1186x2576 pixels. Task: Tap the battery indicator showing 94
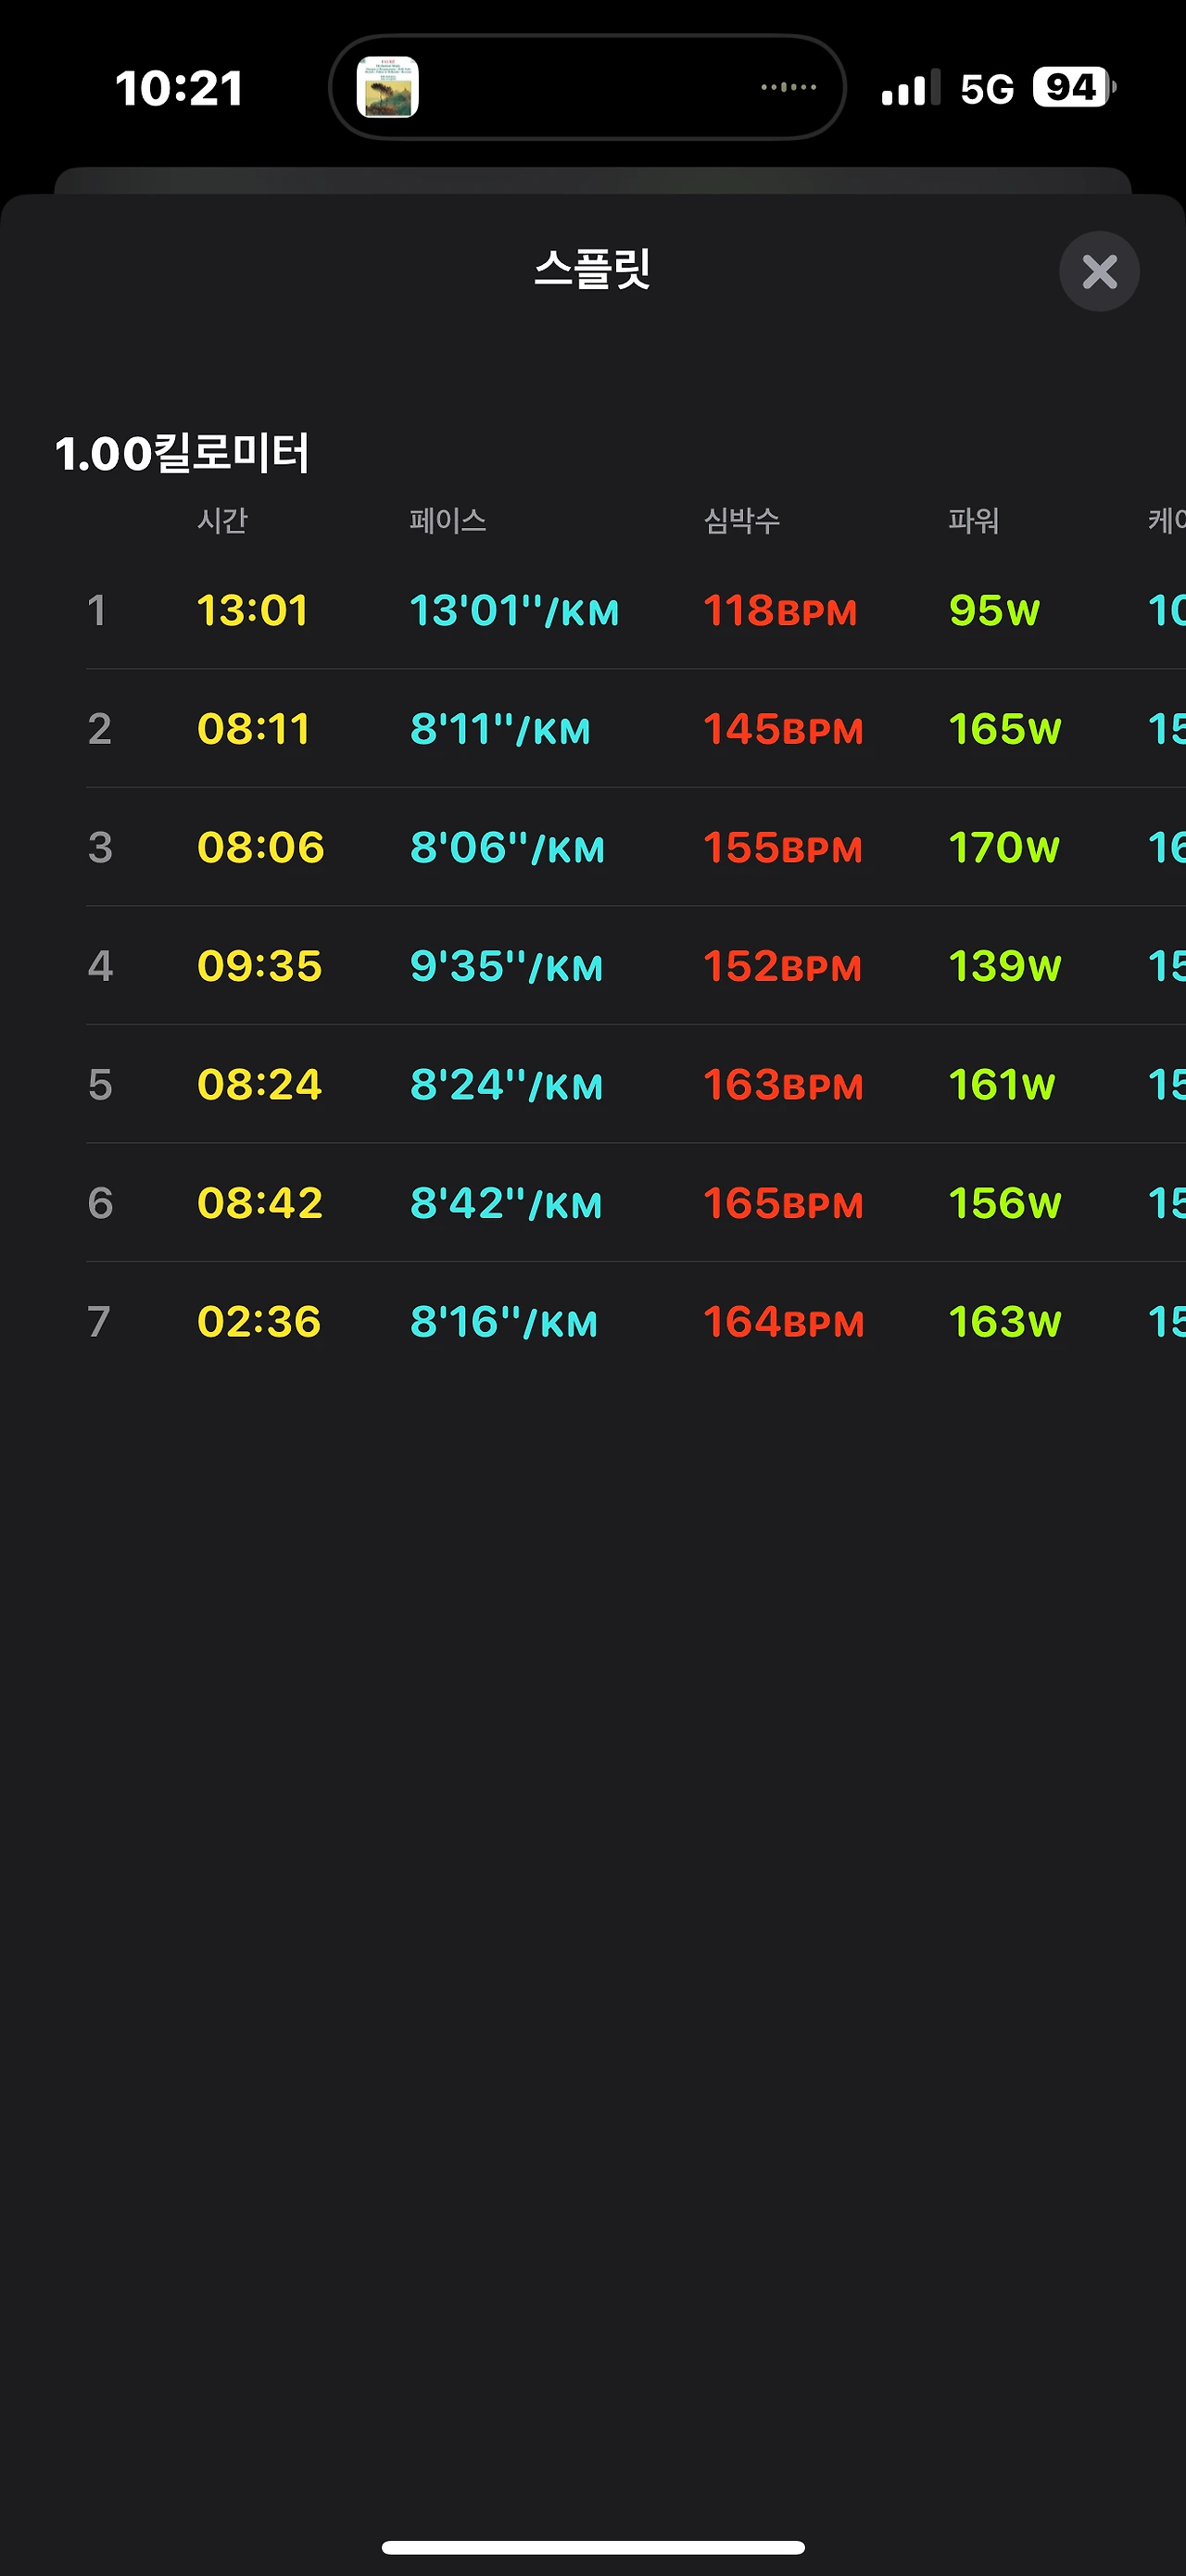pyautogui.click(x=1074, y=87)
